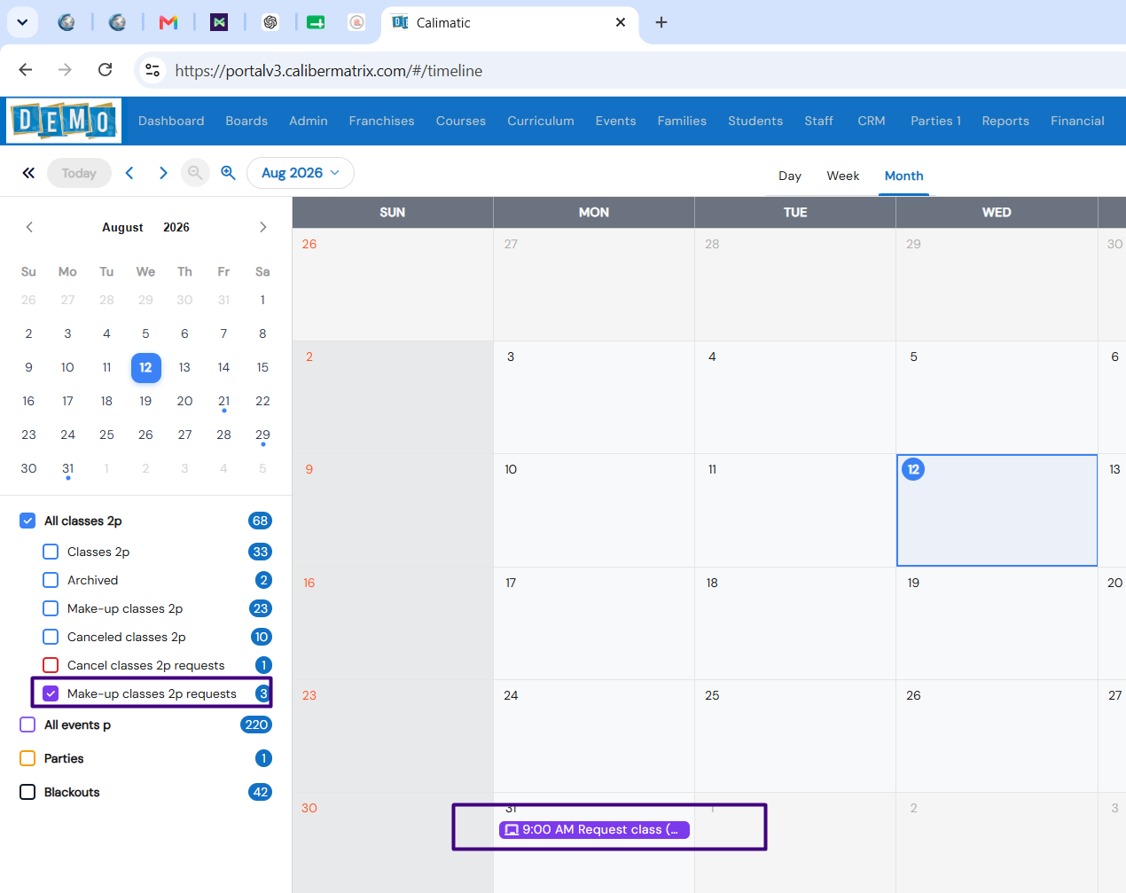Switch to Day view
This screenshot has height=893, width=1126.
pyautogui.click(x=790, y=176)
